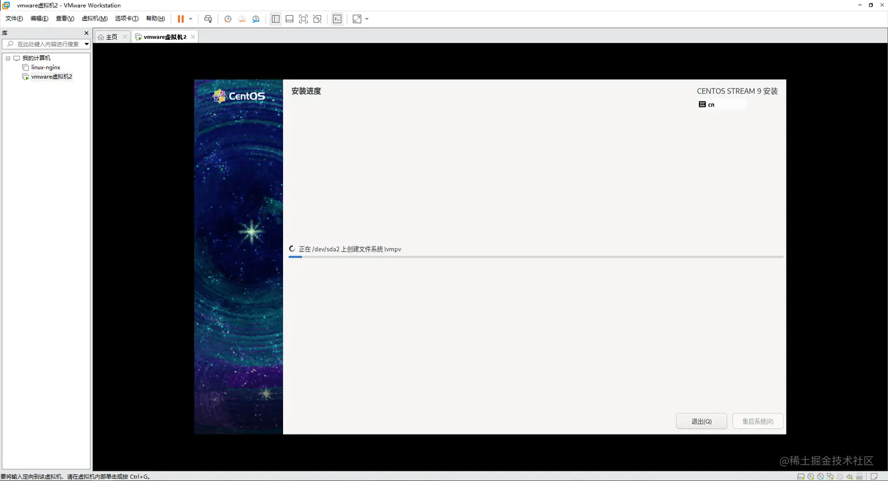The width and height of the screenshot is (888, 481).
Task: Click the CentOS logo in the installer
Action: point(239,96)
